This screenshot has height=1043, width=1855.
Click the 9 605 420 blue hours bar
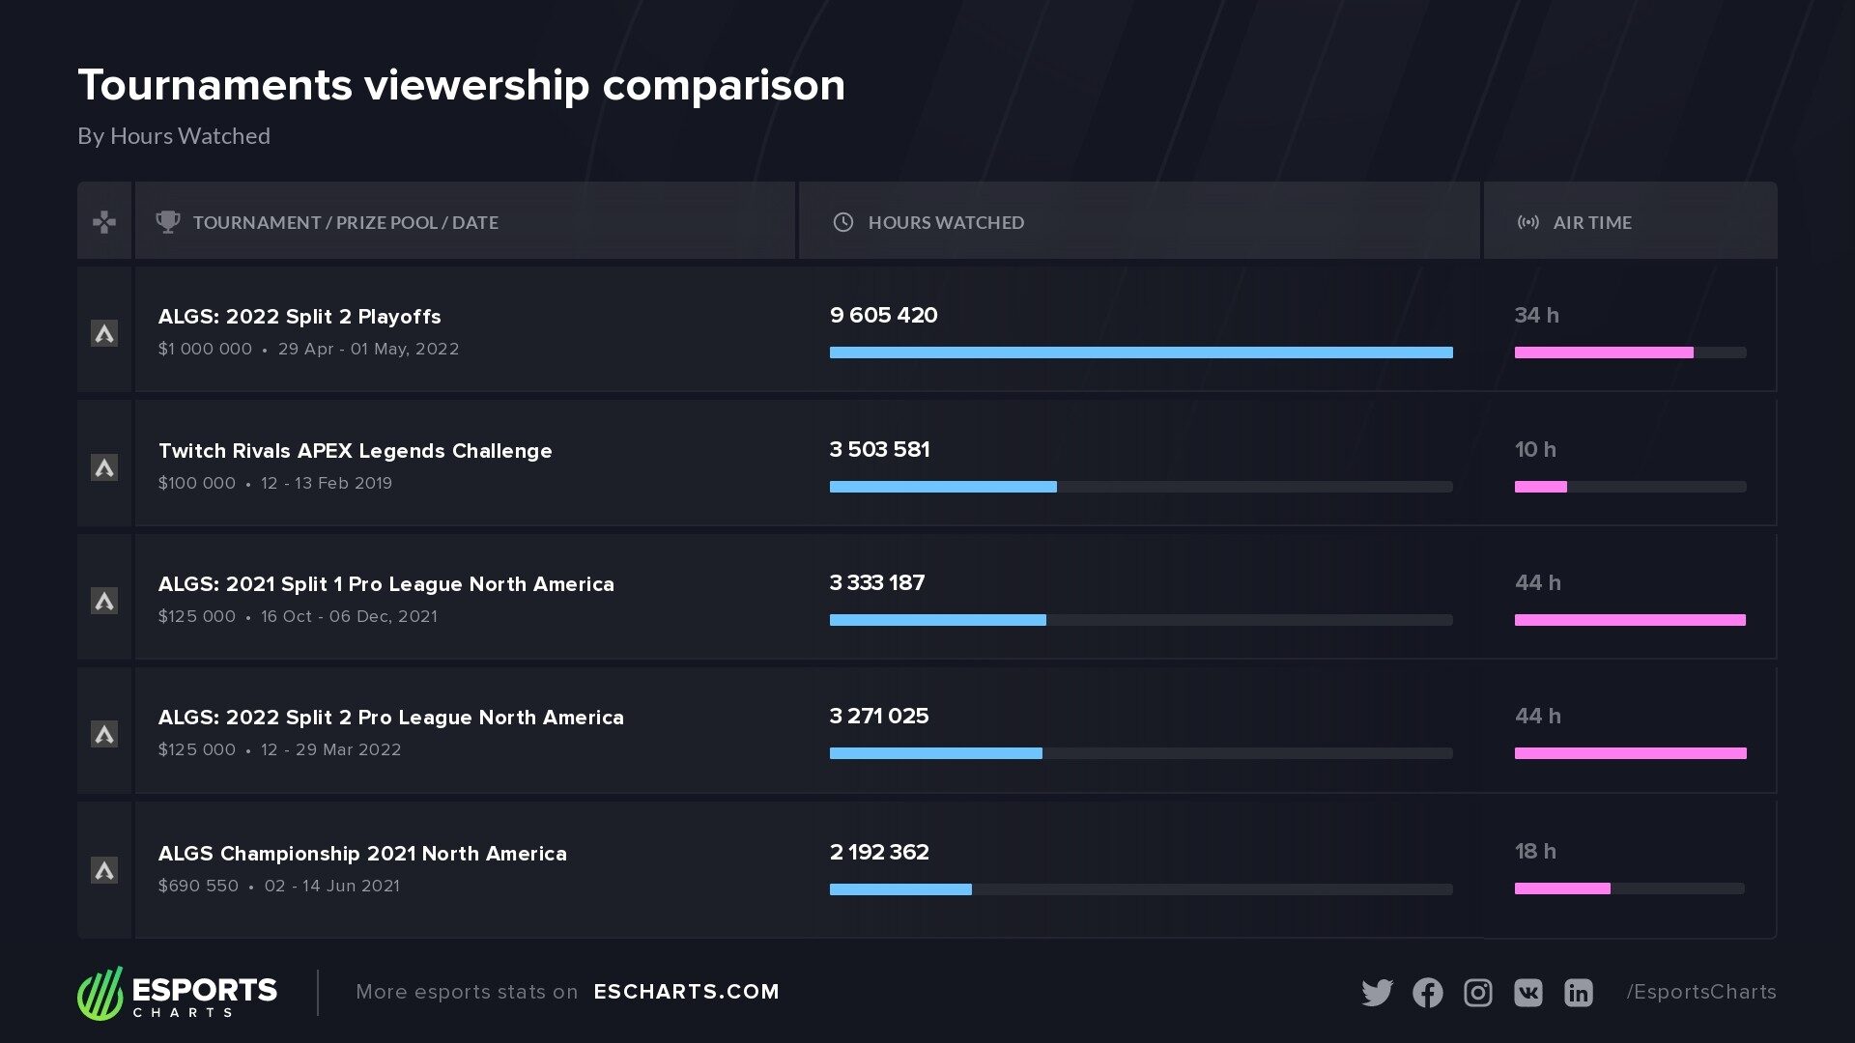tap(1140, 352)
